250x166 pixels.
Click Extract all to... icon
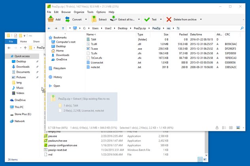114,19
